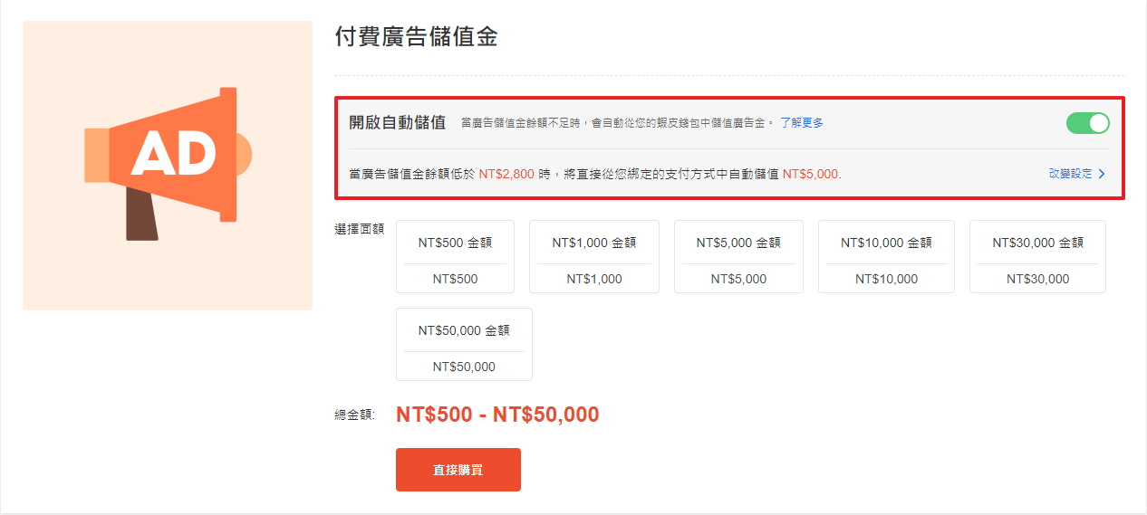Image resolution: width=1147 pixels, height=515 pixels.
Task: Click 改變設定 to change auto top-up settings
Action: pyautogui.click(x=1071, y=174)
